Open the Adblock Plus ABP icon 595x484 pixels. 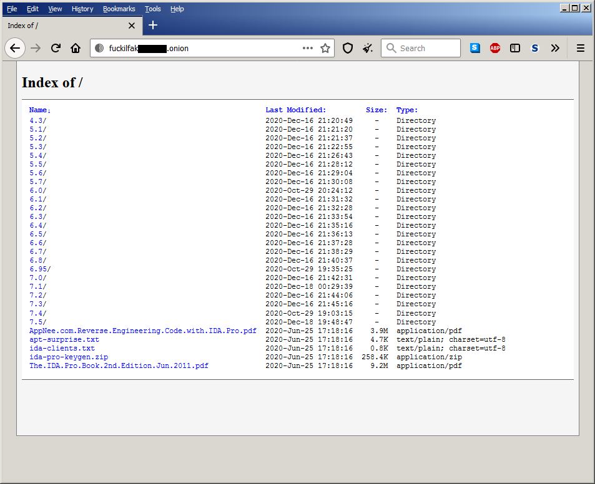[495, 48]
